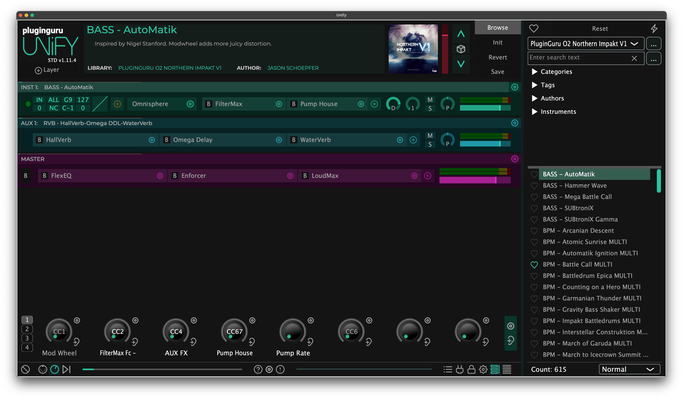
Task: Expand the Categories filter
Action: (x=552, y=72)
